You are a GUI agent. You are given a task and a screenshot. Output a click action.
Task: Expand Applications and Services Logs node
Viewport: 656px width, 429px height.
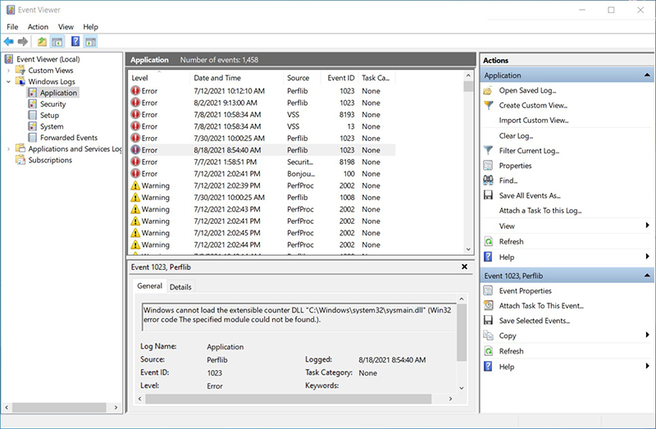[9, 149]
